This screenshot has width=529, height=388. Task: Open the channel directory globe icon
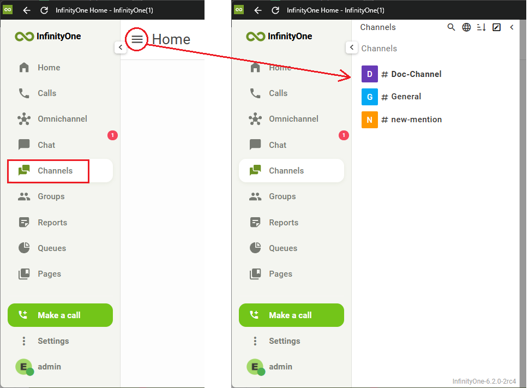pyautogui.click(x=466, y=27)
